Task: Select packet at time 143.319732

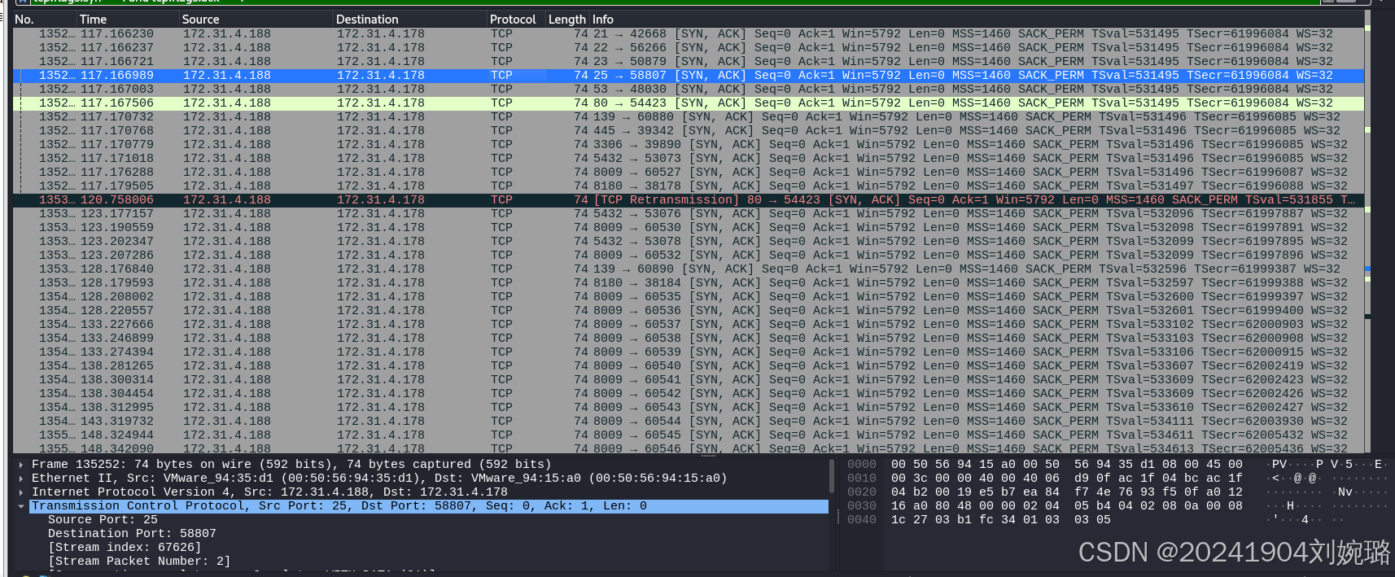Action: [x=689, y=421]
